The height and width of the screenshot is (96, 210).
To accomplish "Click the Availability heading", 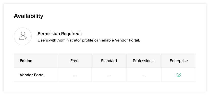I will (29, 16).
